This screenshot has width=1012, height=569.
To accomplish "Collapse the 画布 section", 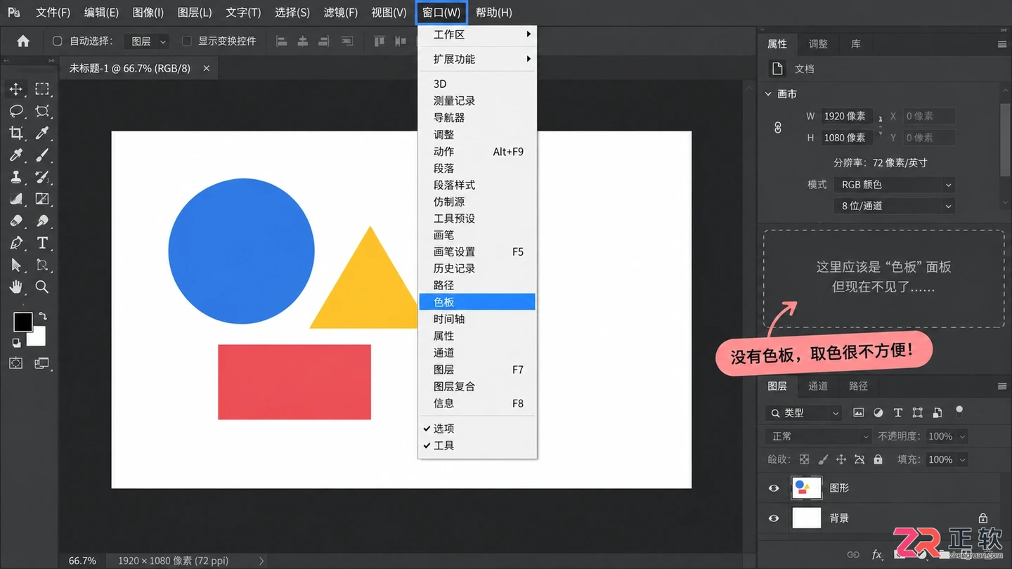I will coord(769,93).
